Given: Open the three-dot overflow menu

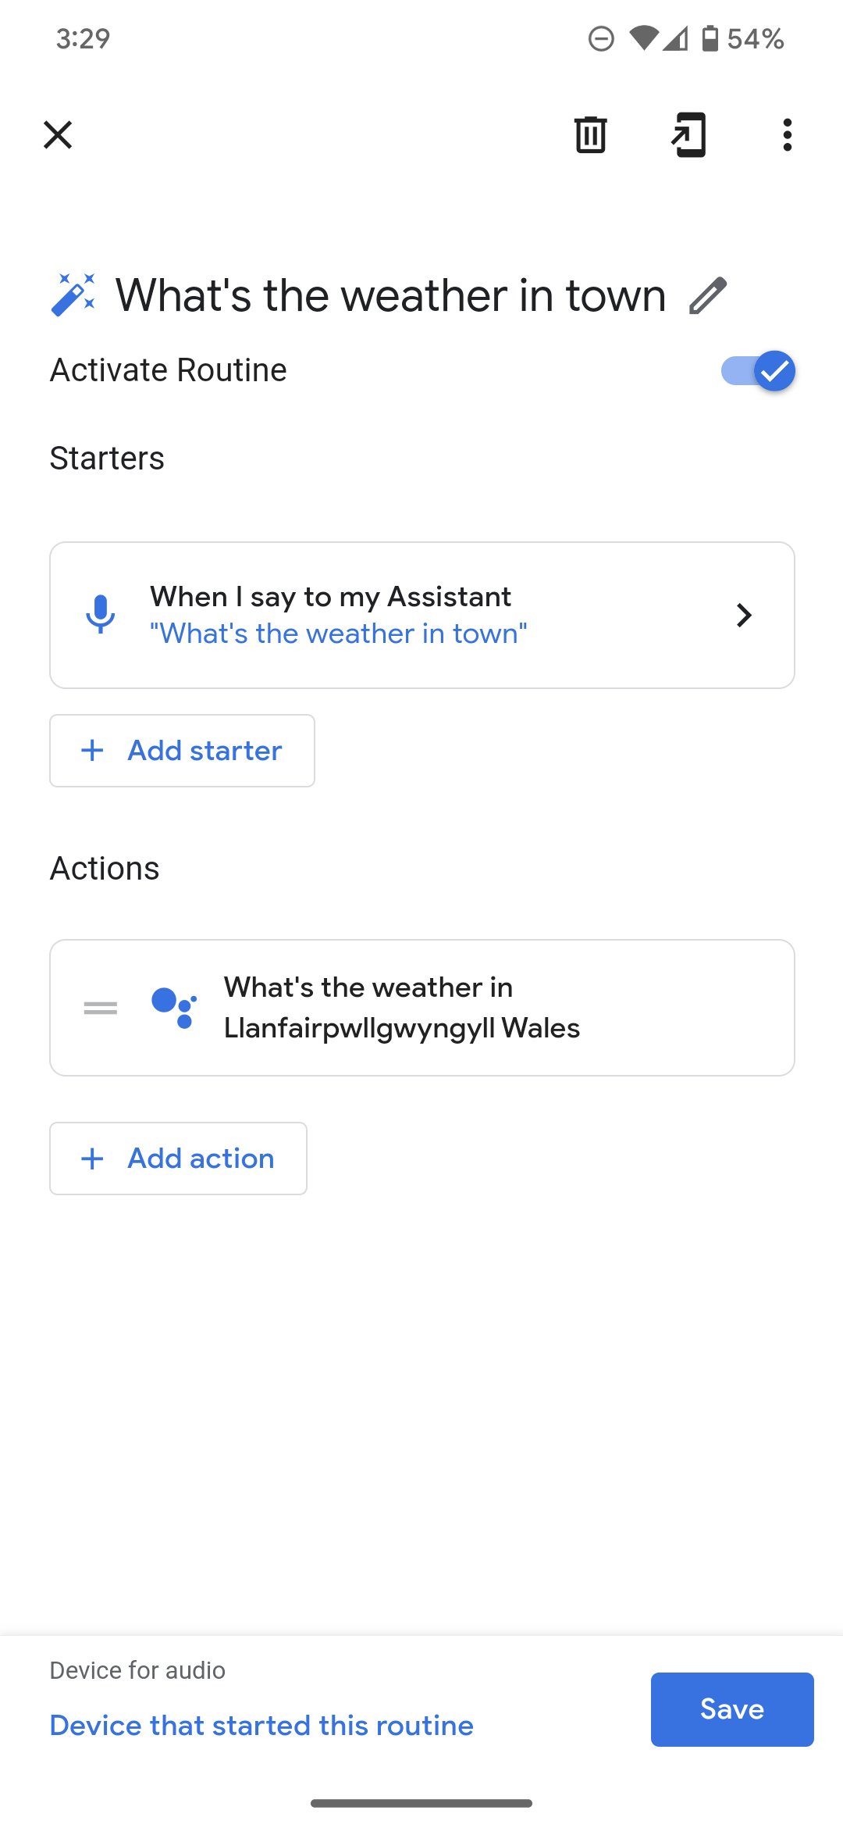Looking at the screenshot, I should 787,135.
